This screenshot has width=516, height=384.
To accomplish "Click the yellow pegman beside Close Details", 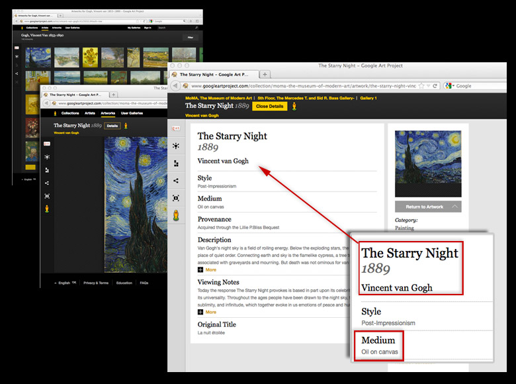I will click(294, 106).
